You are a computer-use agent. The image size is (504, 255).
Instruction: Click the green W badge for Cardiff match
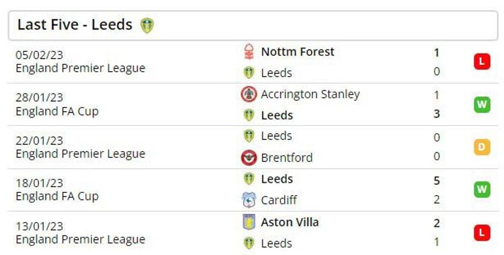482,189
